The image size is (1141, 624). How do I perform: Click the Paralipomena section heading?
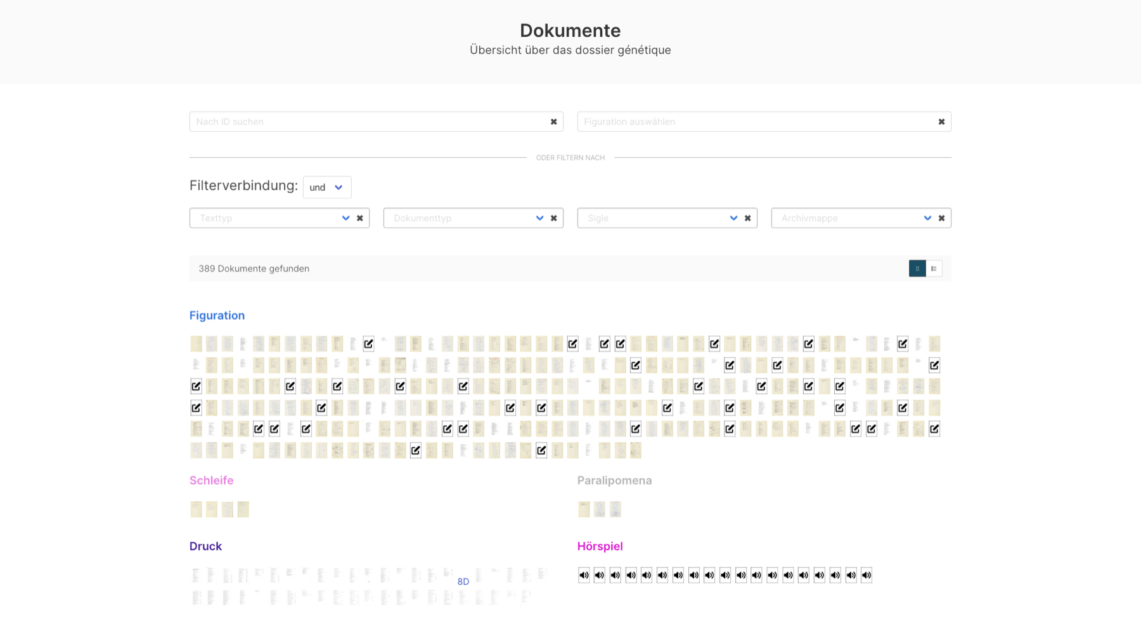pos(614,480)
